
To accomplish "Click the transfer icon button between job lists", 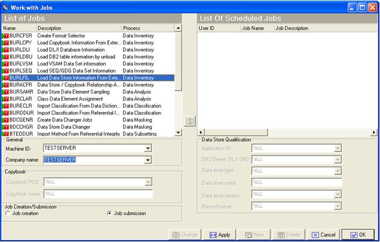I will click(190, 122).
